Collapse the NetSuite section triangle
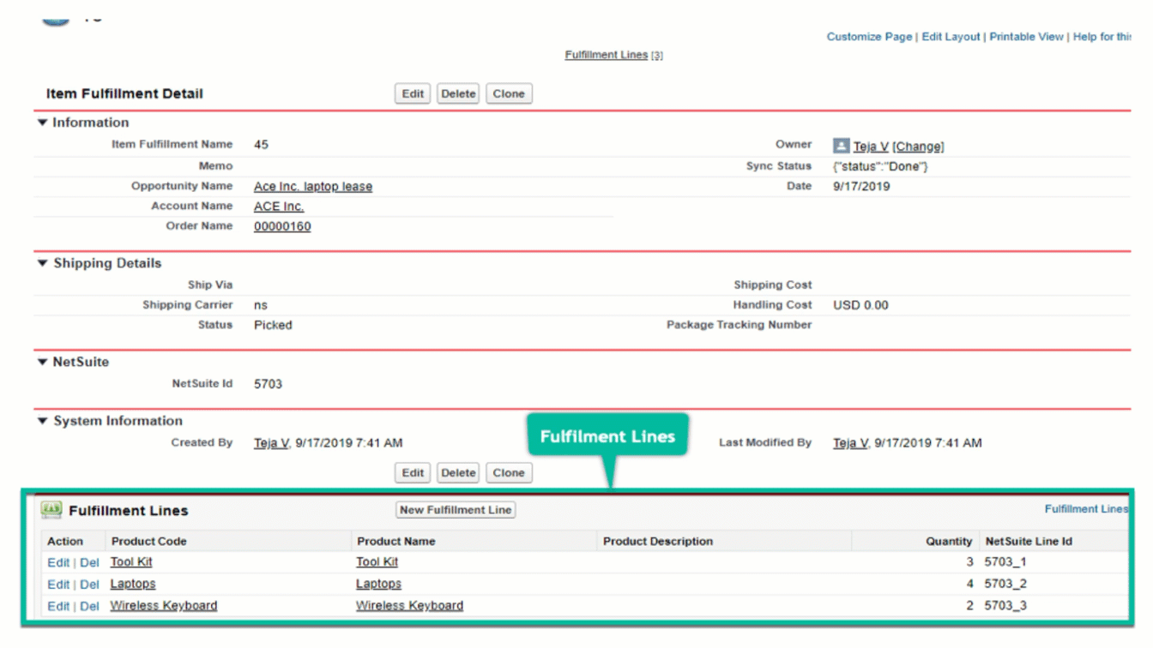Image resolution: width=1153 pixels, height=648 pixels. click(43, 362)
